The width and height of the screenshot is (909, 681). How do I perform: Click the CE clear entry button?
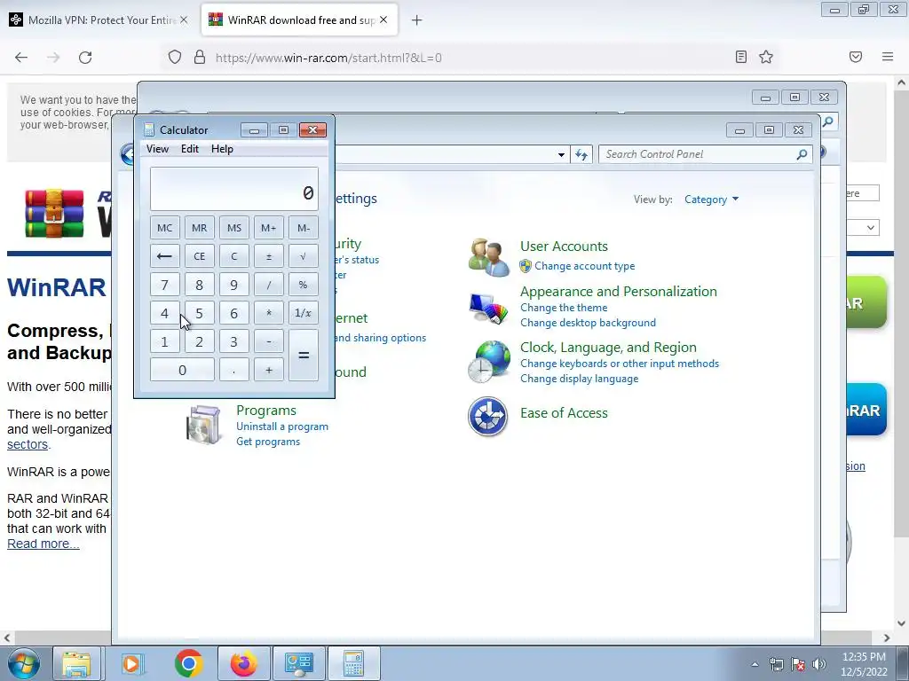[x=200, y=256]
